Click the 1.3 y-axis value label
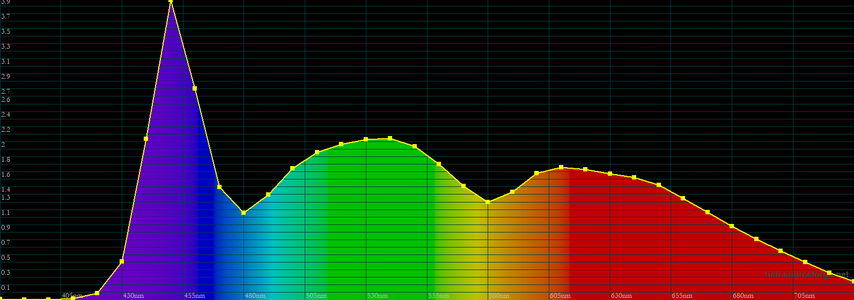This screenshot has height=300, width=854. coord(5,198)
